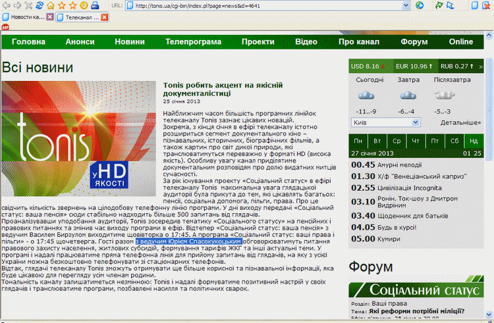Switch to the 'Телеканал ...' tab
This screenshot has width=494, height=323.
78,16
